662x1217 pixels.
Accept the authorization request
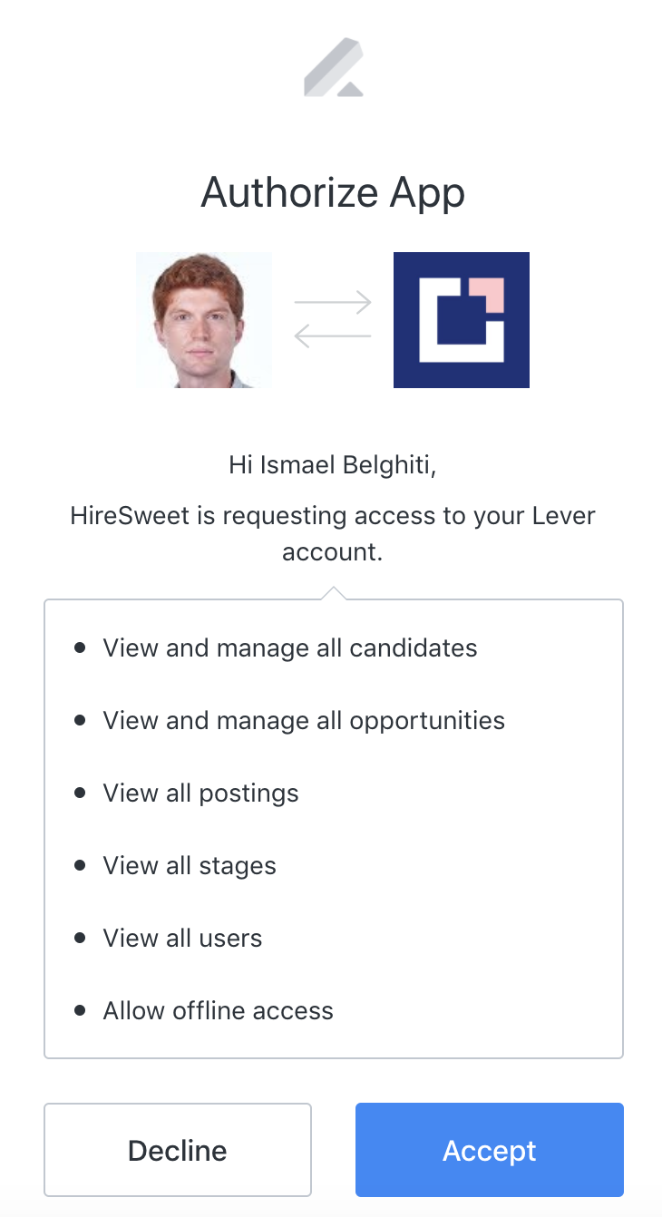pos(489,1149)
